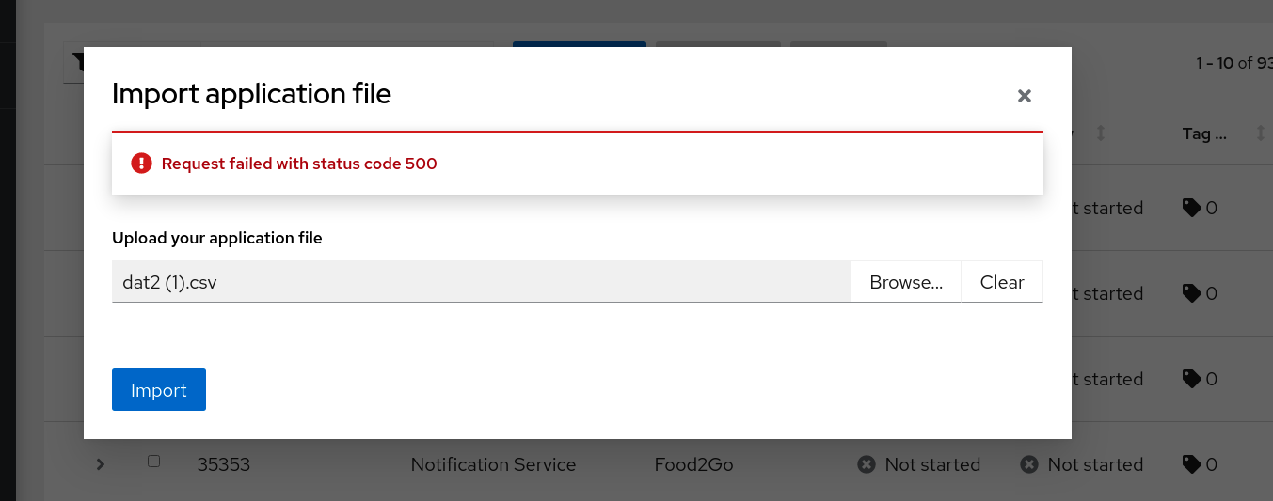Click the Tag column header
The width and height of the screenshot is (1273, 501).
(x=1203, y=133)
